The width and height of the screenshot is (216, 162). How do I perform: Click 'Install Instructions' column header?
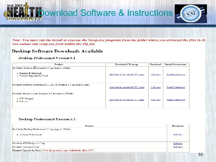(x=176, y=64)
